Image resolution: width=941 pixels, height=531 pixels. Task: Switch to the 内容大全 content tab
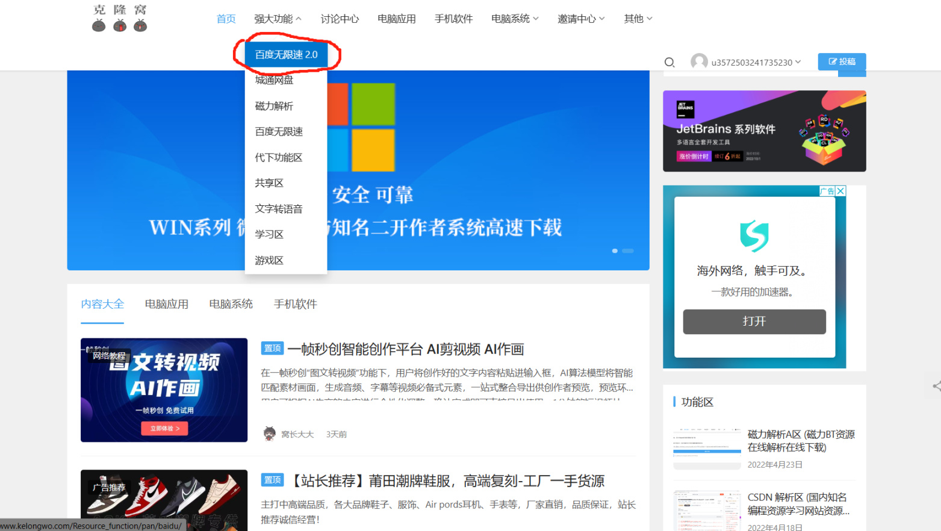102,304
